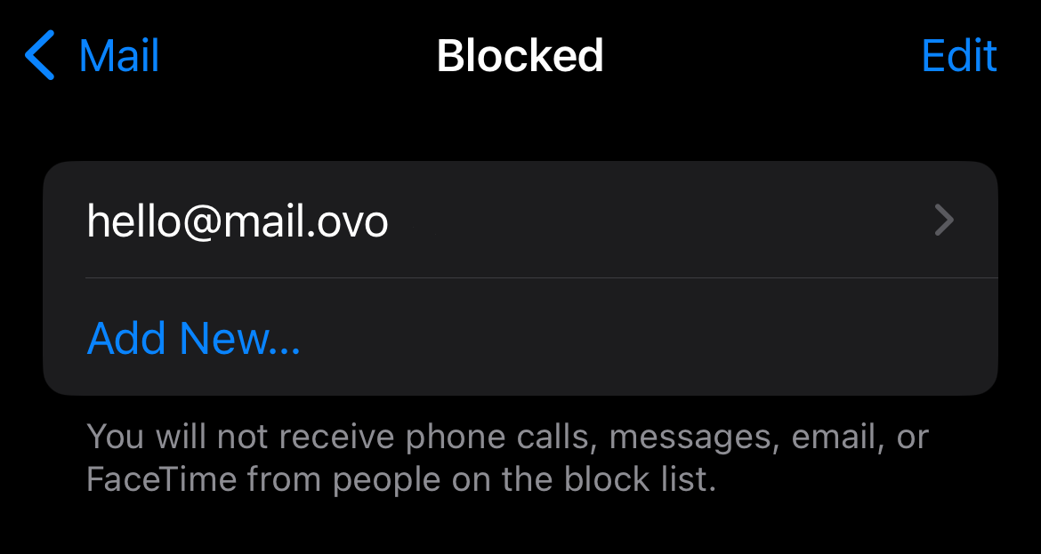Open the hello@mail.ovo blocked entry

click(x=520, y=220)
